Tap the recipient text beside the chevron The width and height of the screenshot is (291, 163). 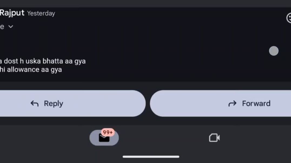coord(2,26)
